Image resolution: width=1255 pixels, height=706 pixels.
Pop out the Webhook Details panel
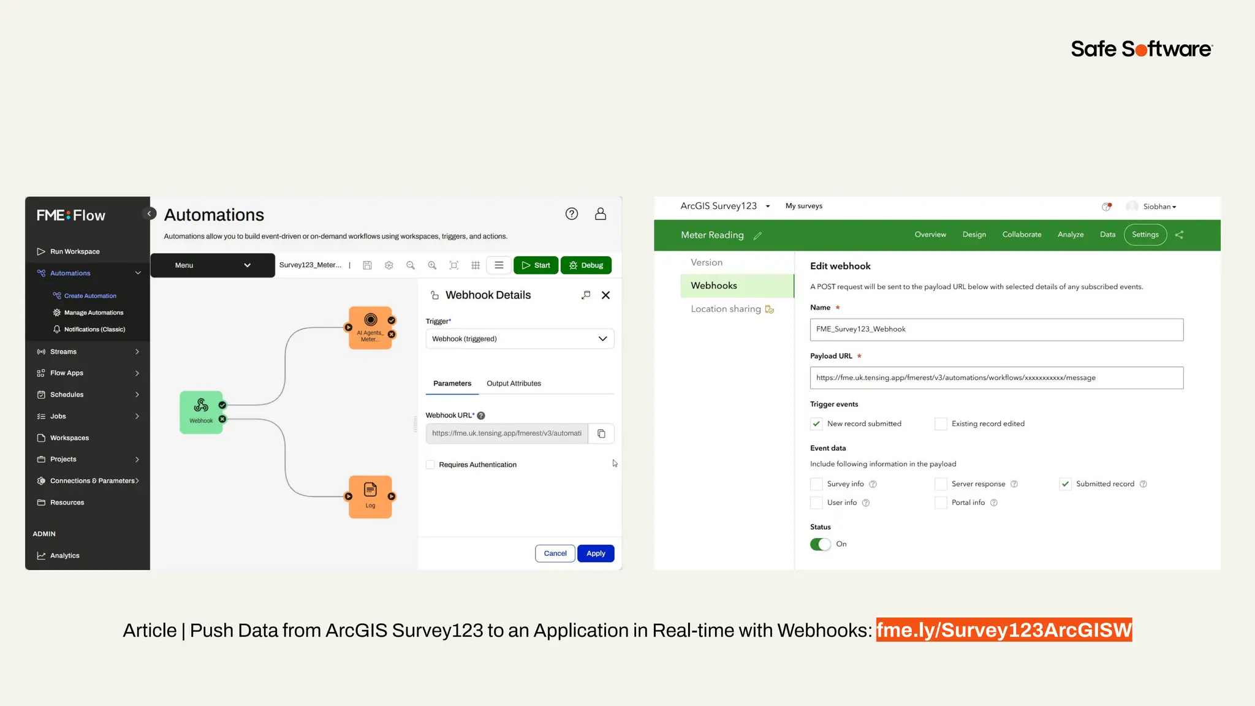click(586, 295)
